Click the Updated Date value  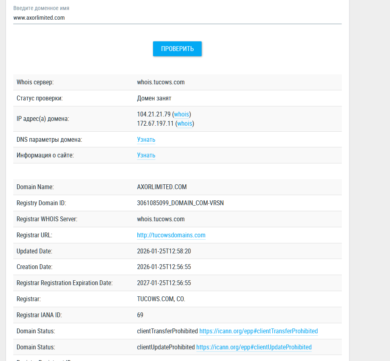point(164,251)
